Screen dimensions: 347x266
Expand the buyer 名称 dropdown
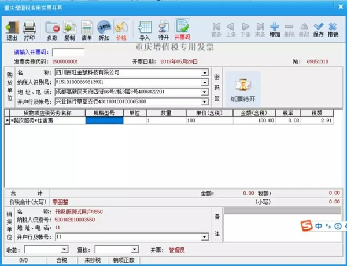tap(205, 73)
